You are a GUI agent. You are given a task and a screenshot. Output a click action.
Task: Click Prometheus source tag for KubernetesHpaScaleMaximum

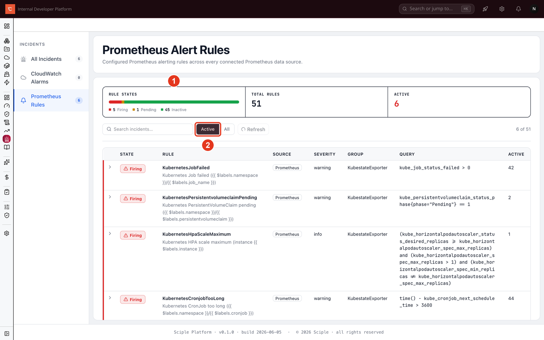[x=287, y=234]
